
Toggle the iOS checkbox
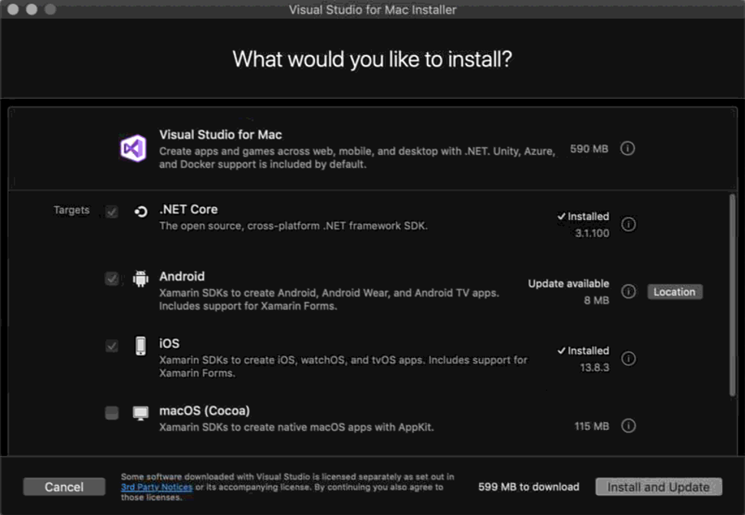click(x=112, y=346)
